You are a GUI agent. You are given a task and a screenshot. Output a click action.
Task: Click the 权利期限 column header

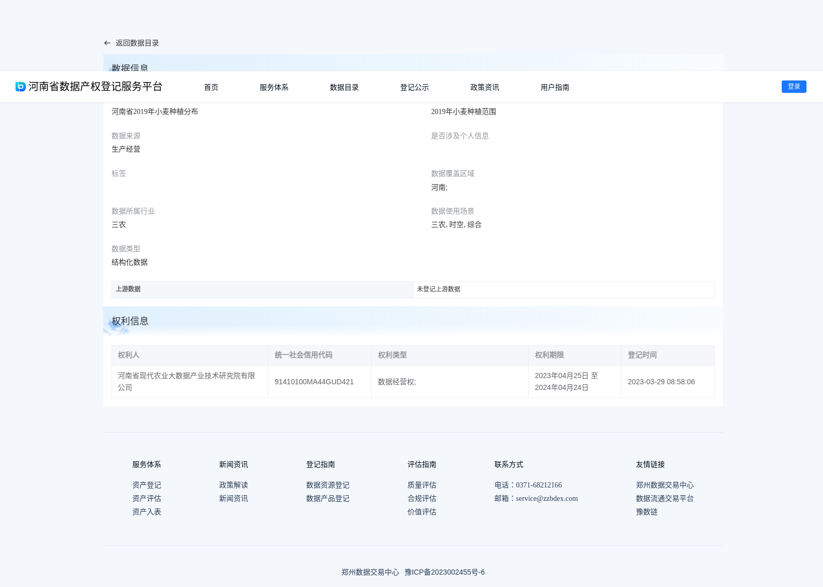(x=575, y=355)
